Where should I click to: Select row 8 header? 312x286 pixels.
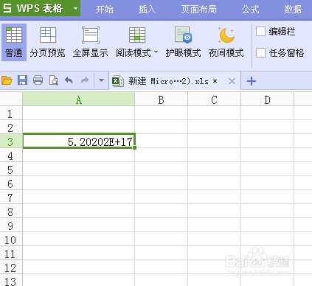11,211
